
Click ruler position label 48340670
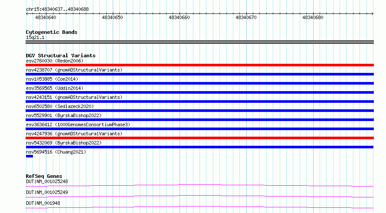[x=246, y=17]
